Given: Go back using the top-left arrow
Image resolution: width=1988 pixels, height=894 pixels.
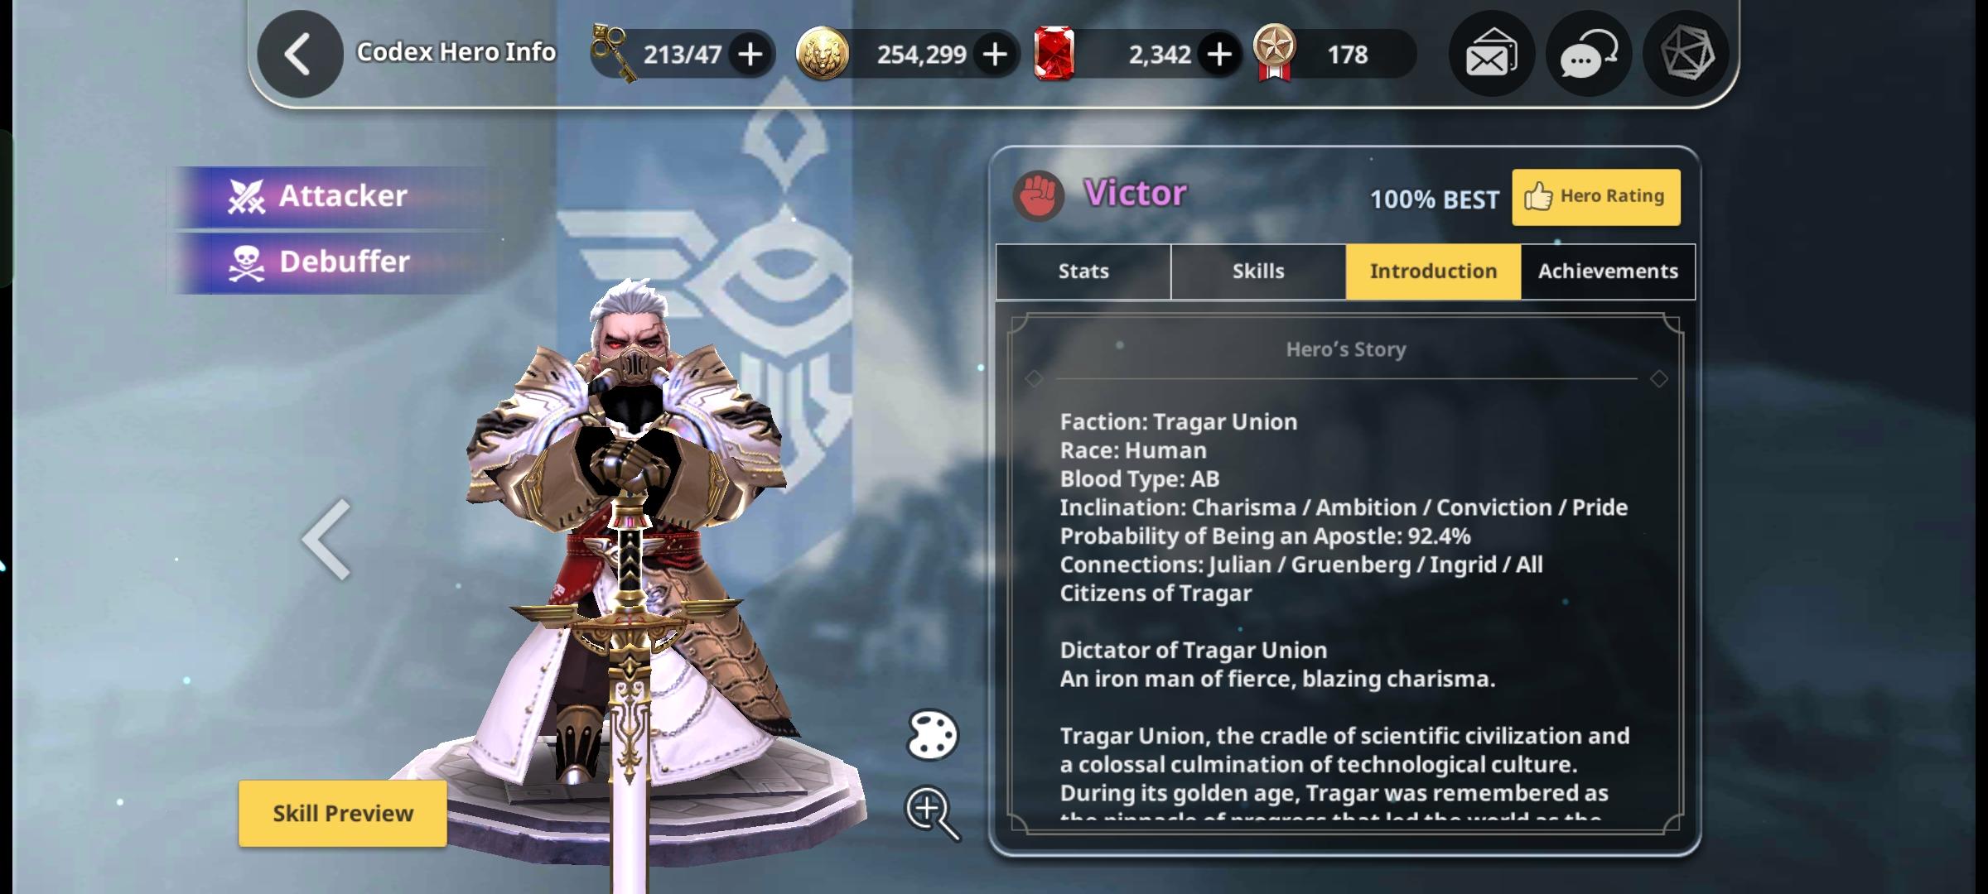Looking at the screenshot, I should pos(300,54).
